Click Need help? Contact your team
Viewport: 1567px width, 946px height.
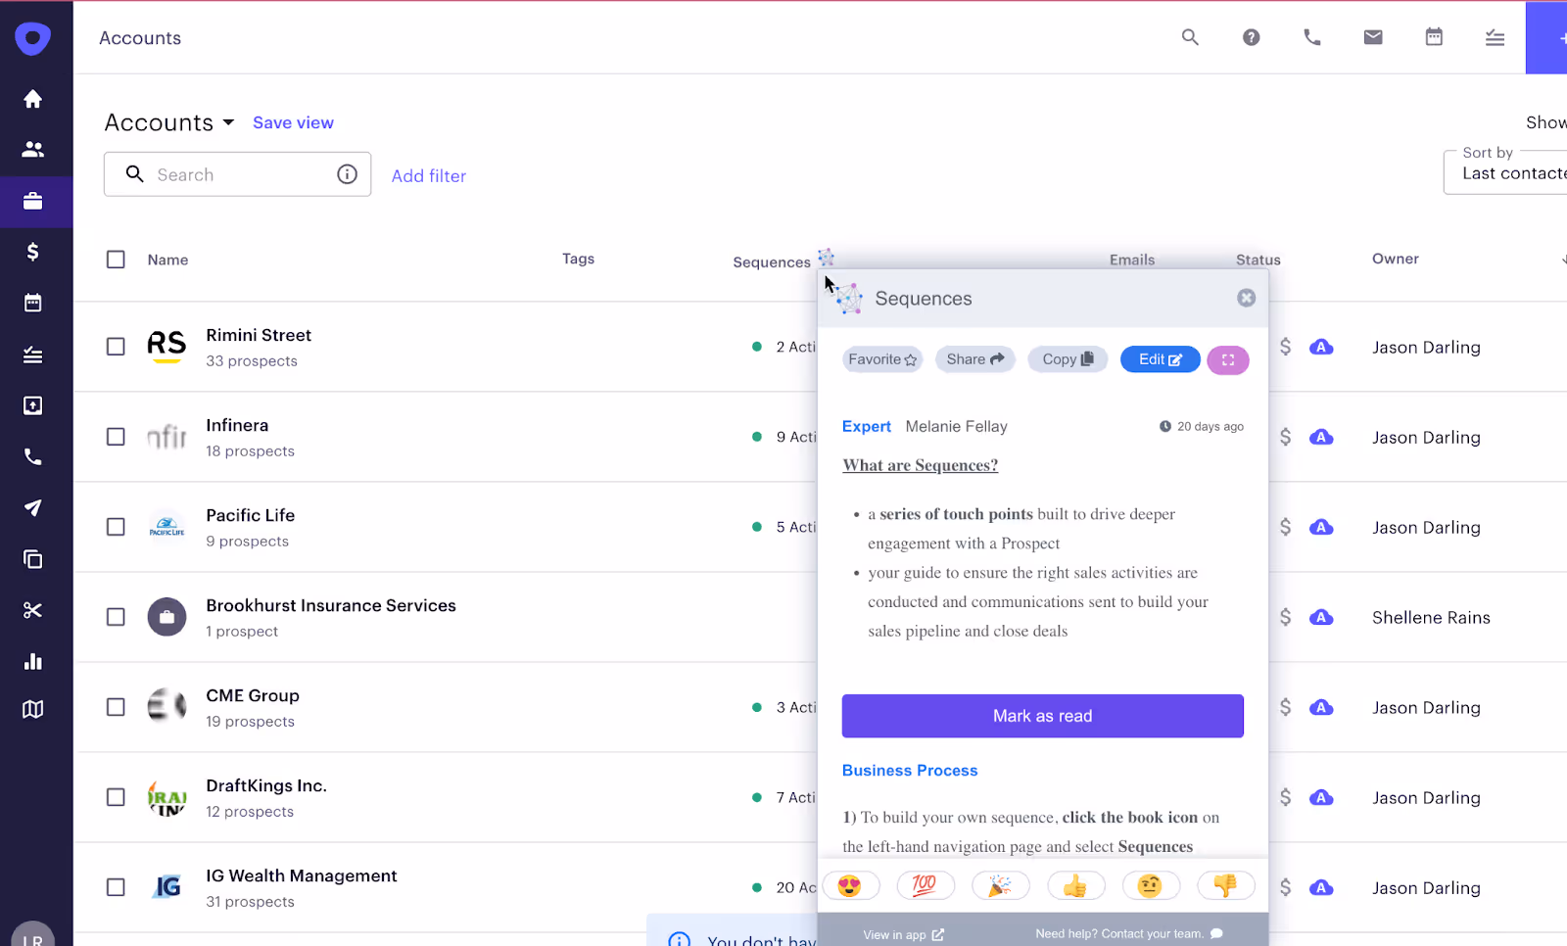point(1129,933)
